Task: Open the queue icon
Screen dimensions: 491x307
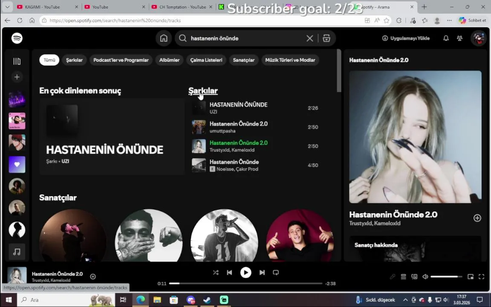Action: click(403, 277)
